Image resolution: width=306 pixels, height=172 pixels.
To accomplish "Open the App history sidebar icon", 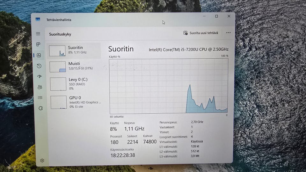I will tap(39, 66).
